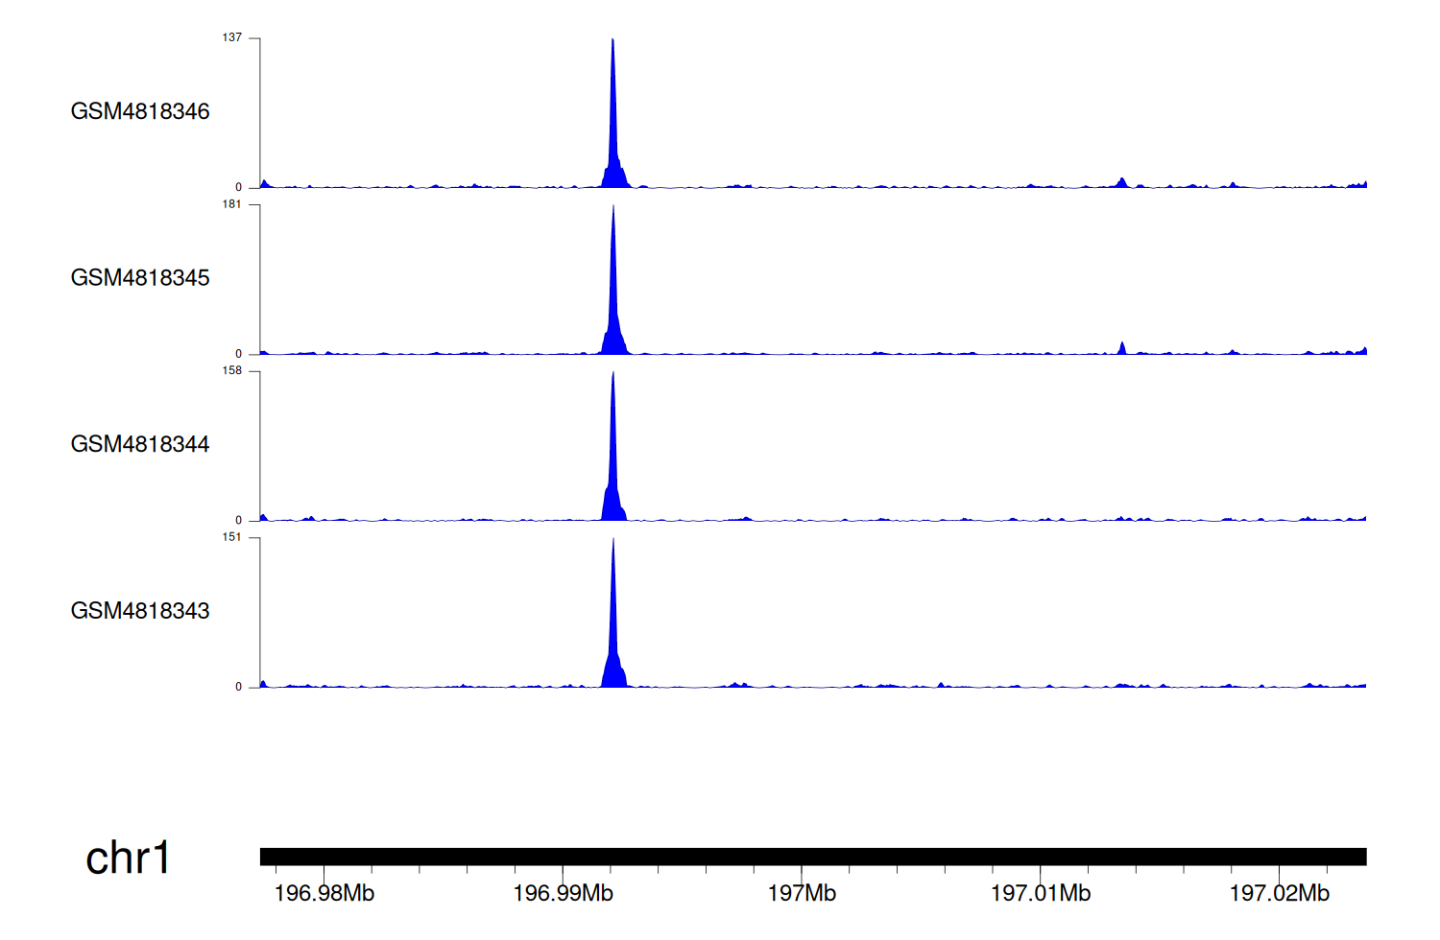1440x940 pixels.
Task: Select the GSM4818343 track label
Action: (140, 611)
